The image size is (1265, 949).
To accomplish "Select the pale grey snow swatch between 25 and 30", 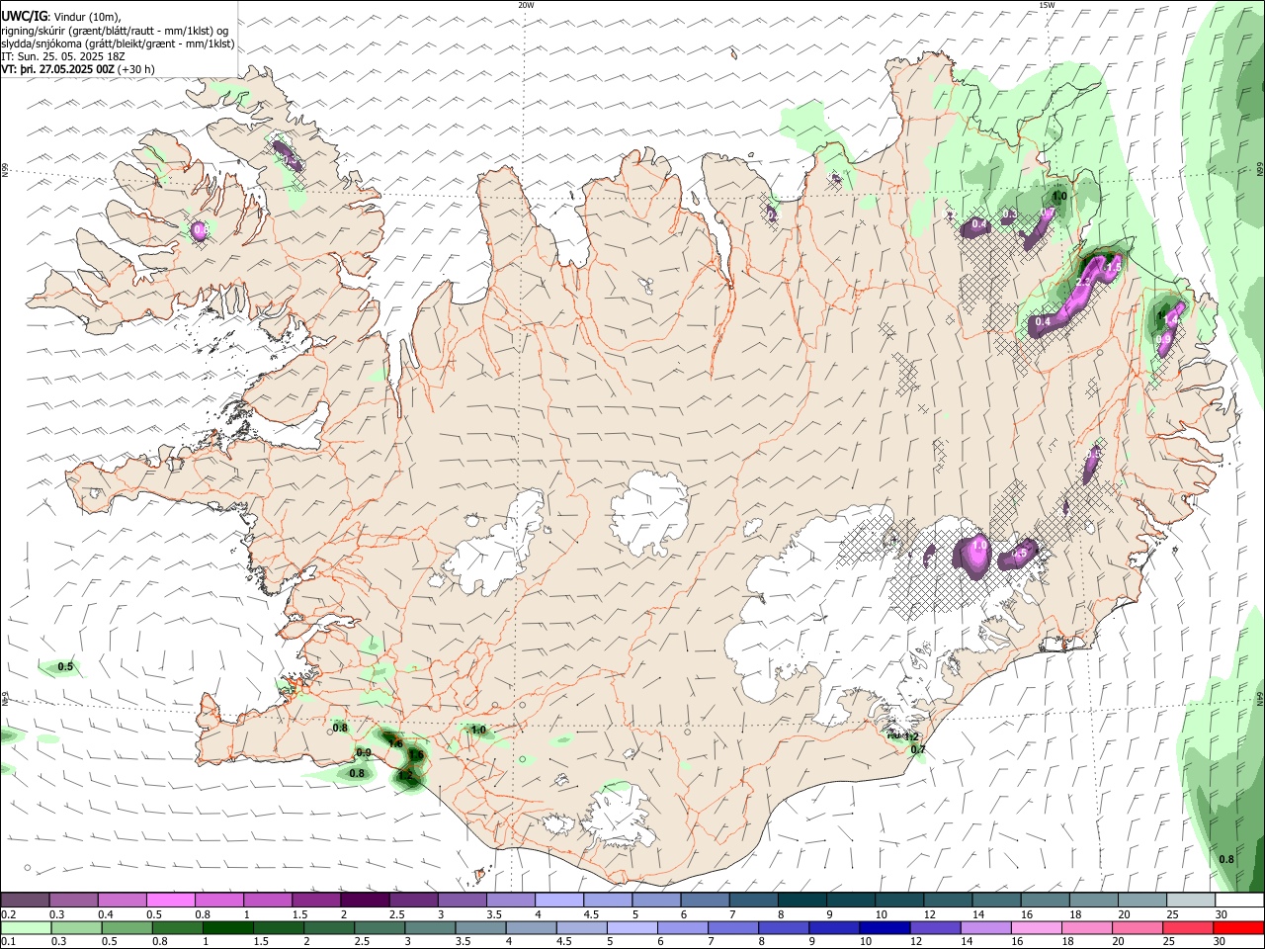I will [x=1190, y=900].
